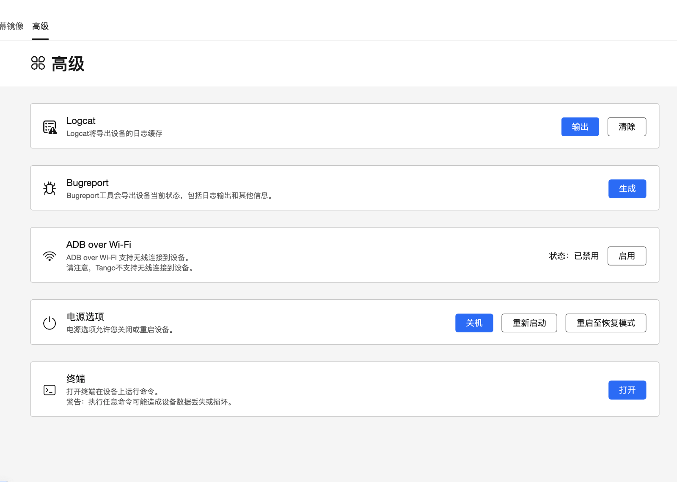Click 重启至恢复模式 to reboot to recovery
Viewport: 677px width, 482px height.
(x=605, y=323)
